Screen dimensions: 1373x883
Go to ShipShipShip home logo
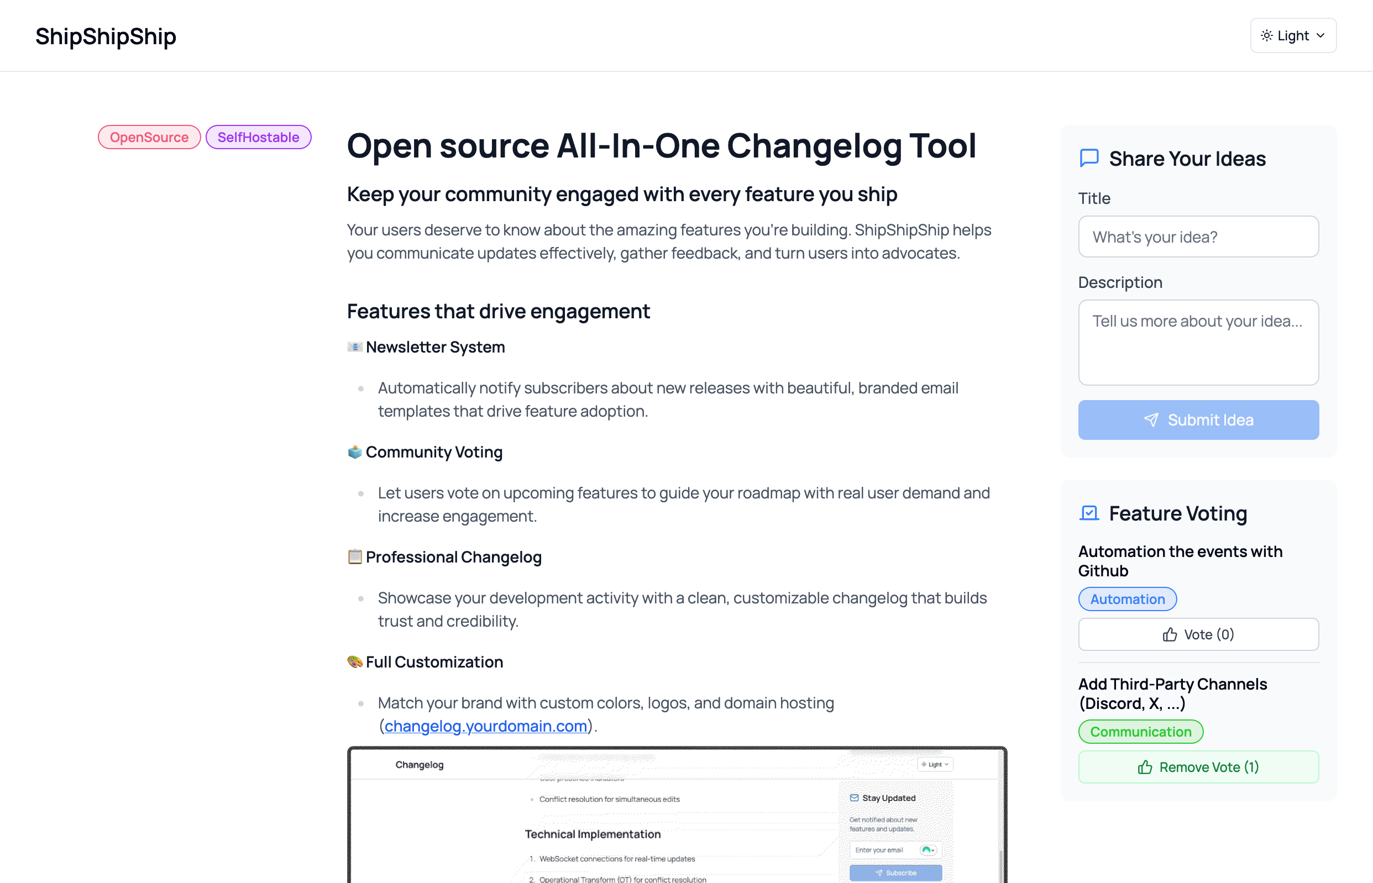[106, 36]
